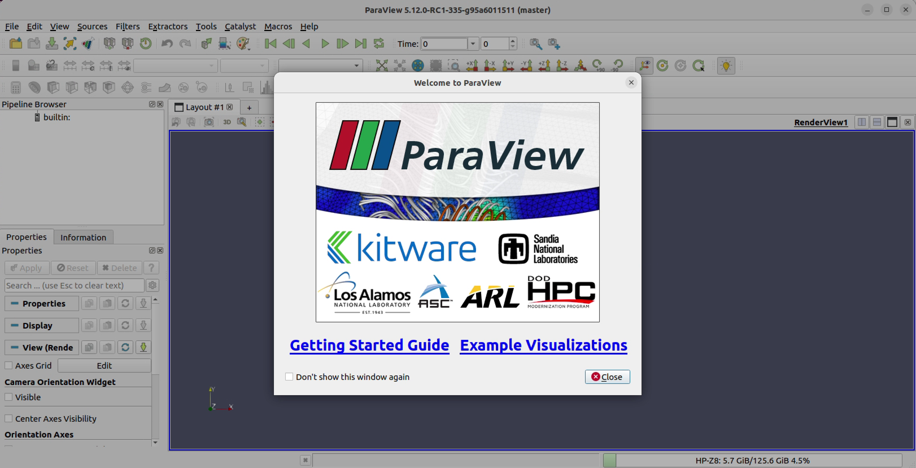Open the Filters menu
This screenshot has height=468, width=916.
tap(128, 26)
